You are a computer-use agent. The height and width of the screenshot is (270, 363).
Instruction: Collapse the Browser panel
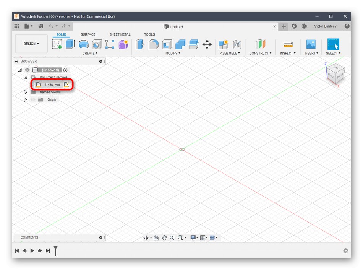[x=16, y=62]
